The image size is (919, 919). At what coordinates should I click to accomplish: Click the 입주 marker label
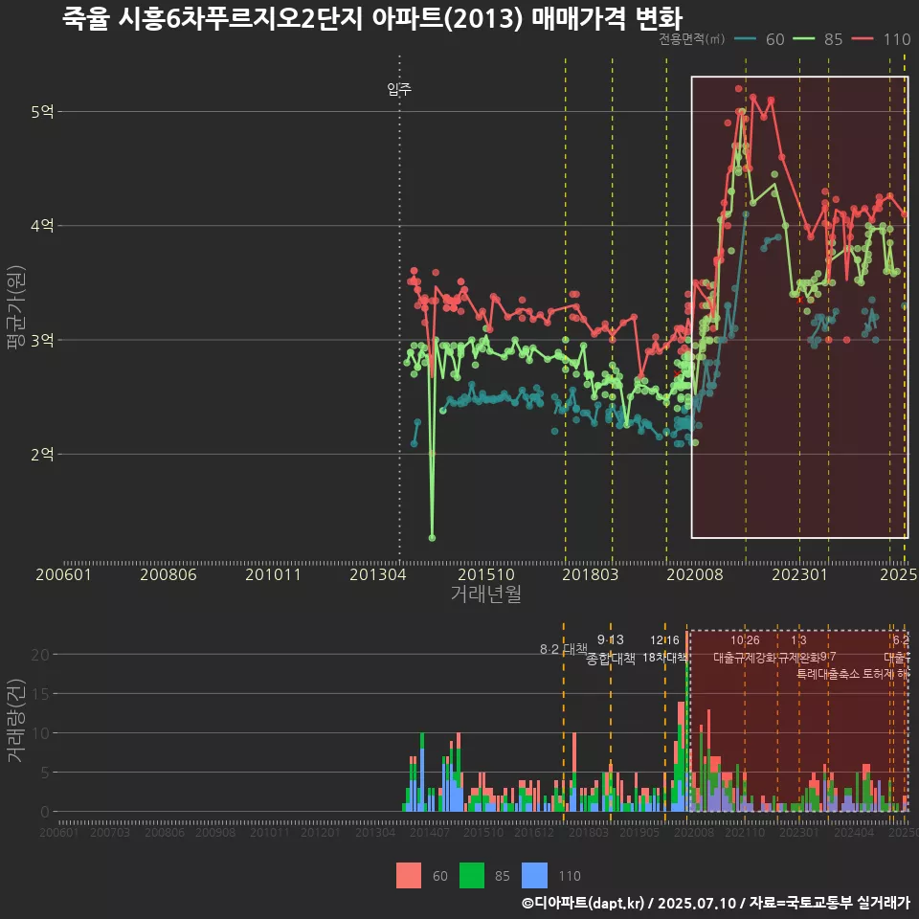pos(399,88)
